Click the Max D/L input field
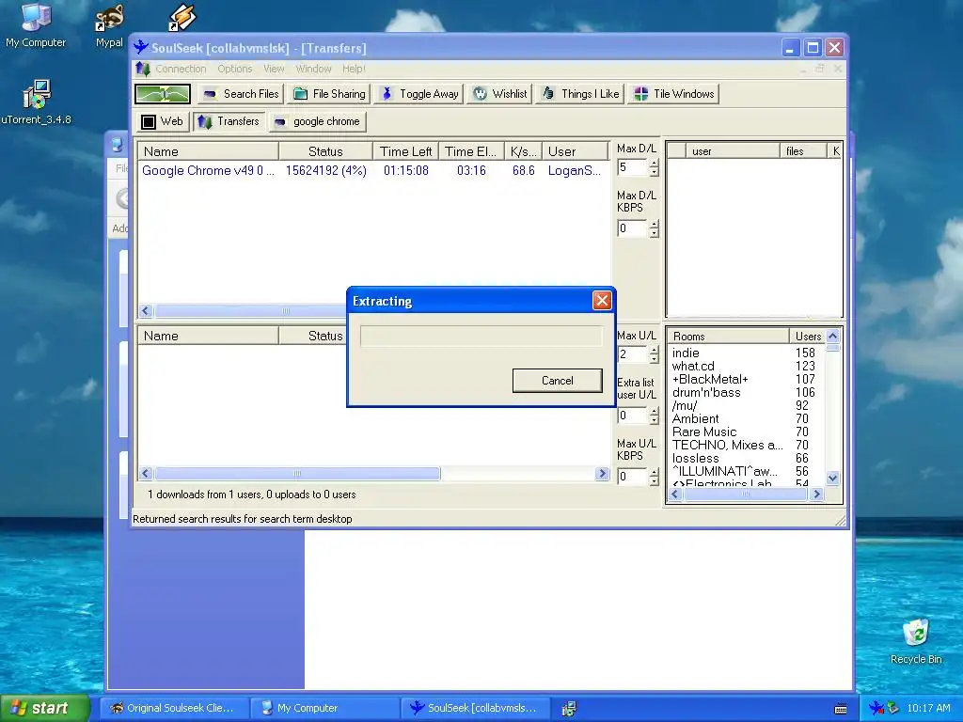The width and height of the screenshot is (963, 722). [632, 167]
